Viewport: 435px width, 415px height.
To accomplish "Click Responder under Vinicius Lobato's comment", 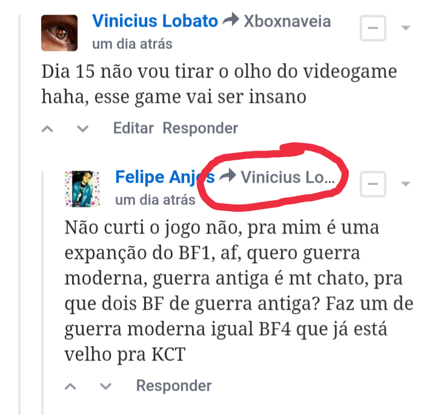I will pos(201,128).
